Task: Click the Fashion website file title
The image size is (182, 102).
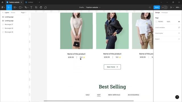Action: [x=92, y=7]
